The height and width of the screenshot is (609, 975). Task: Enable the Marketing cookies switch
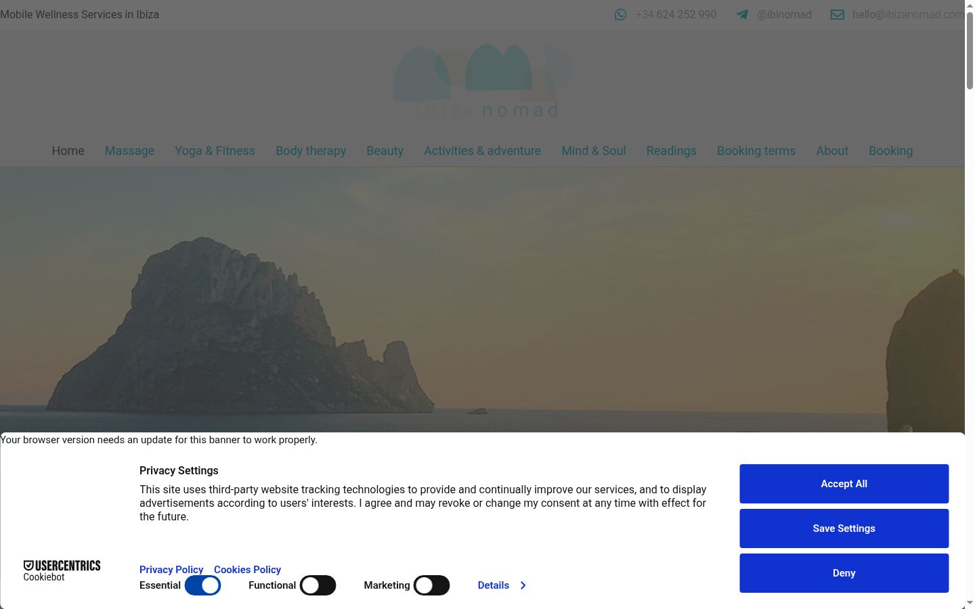tap(432, 585)
